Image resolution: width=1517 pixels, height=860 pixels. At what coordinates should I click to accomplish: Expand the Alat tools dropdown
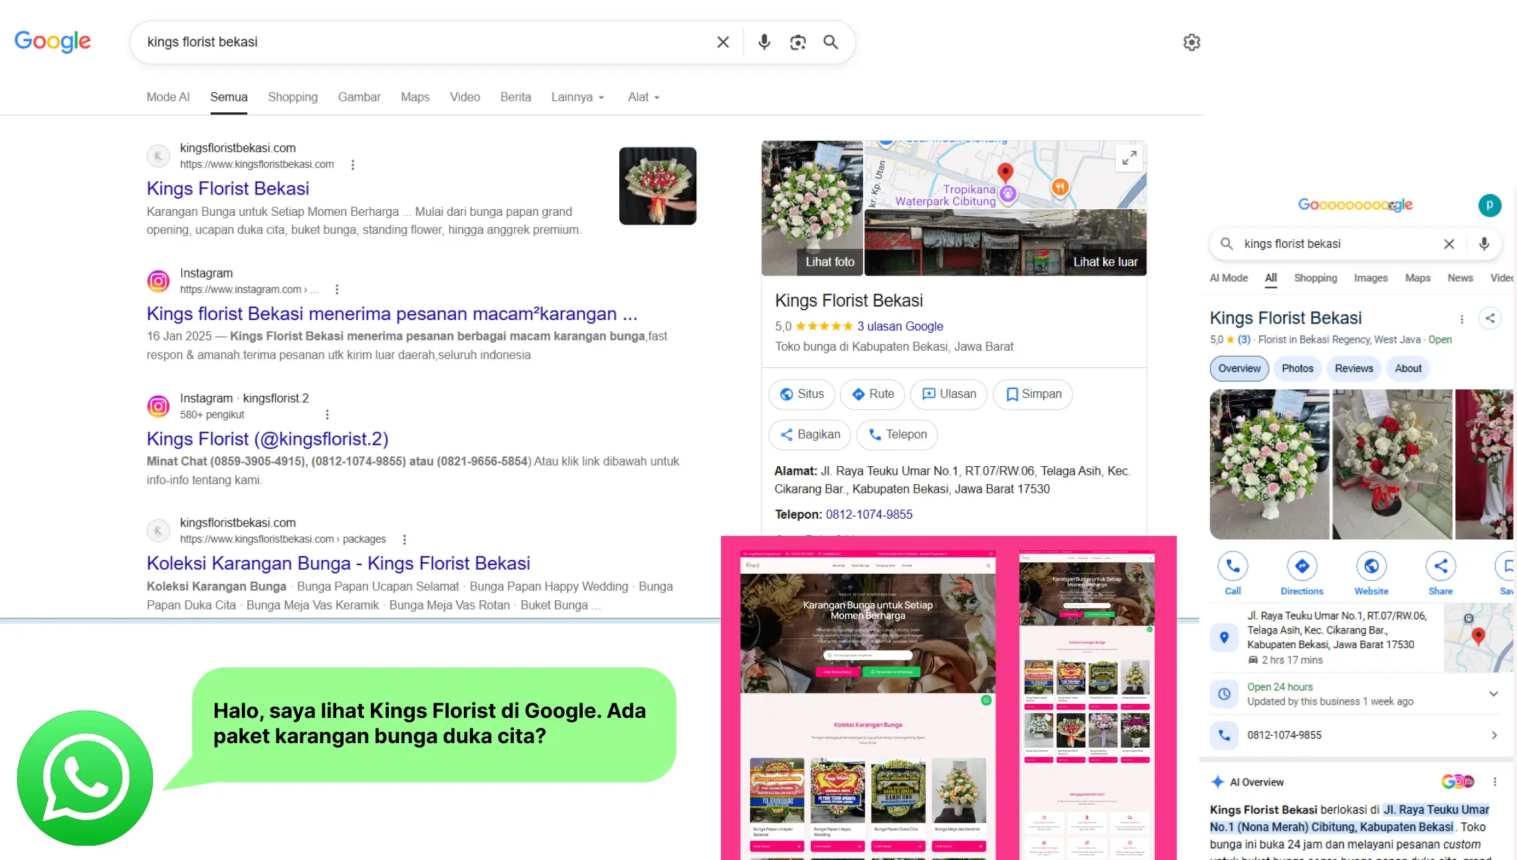point(643,97)
